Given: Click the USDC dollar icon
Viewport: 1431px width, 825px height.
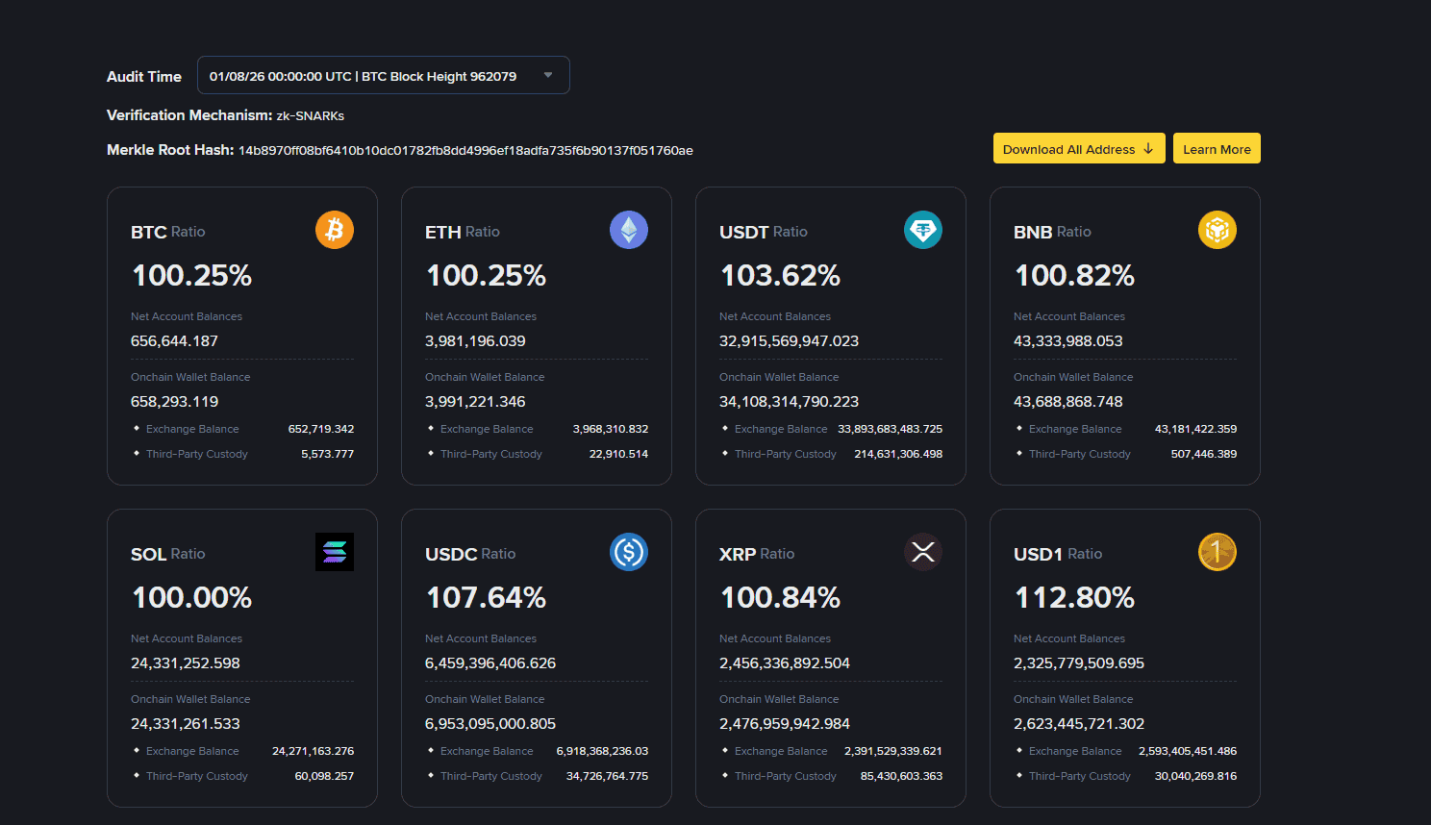Looking at the screenshot, I should pos(629,552).
